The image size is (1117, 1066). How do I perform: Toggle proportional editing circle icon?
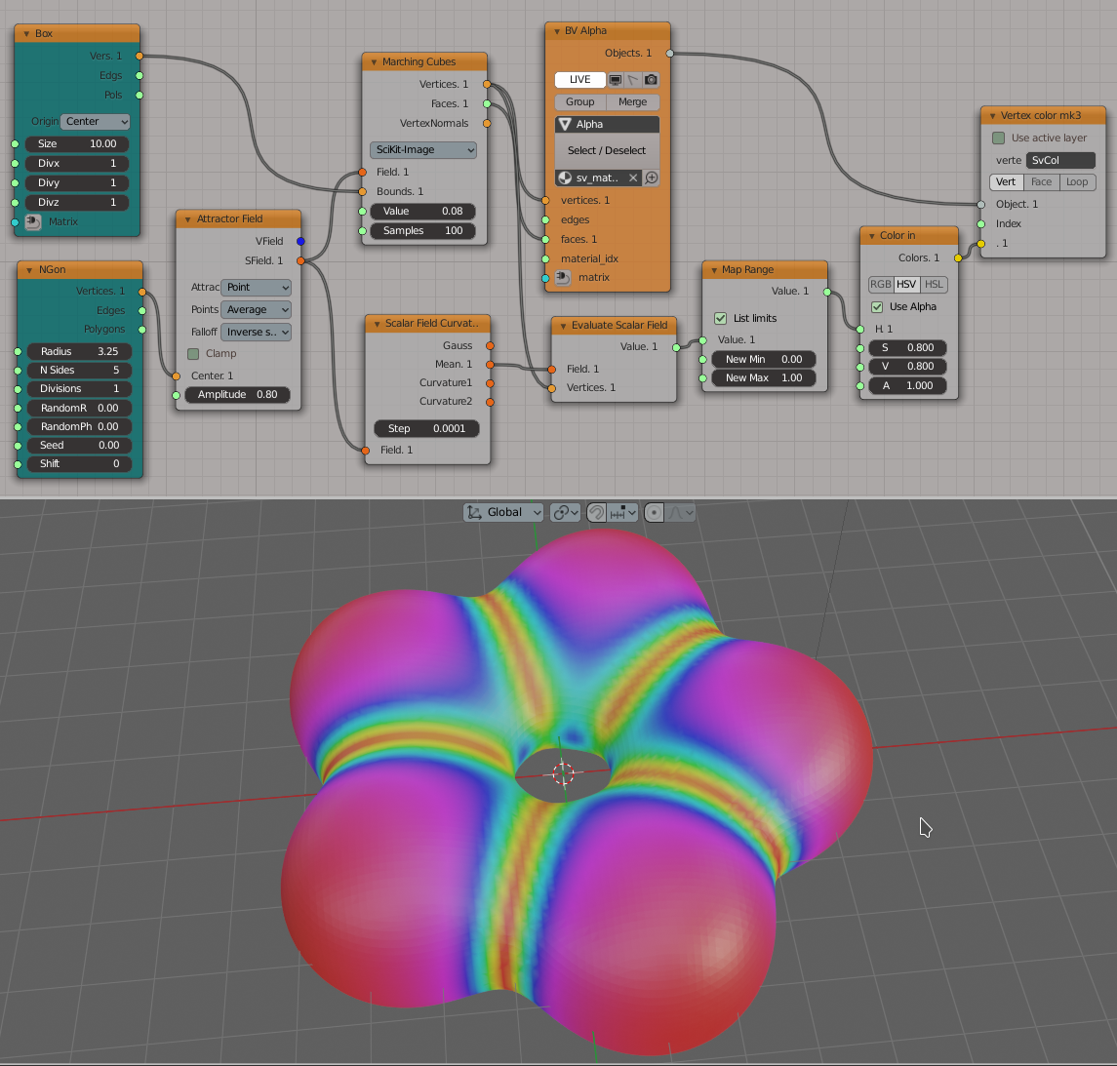pos(654,512)
